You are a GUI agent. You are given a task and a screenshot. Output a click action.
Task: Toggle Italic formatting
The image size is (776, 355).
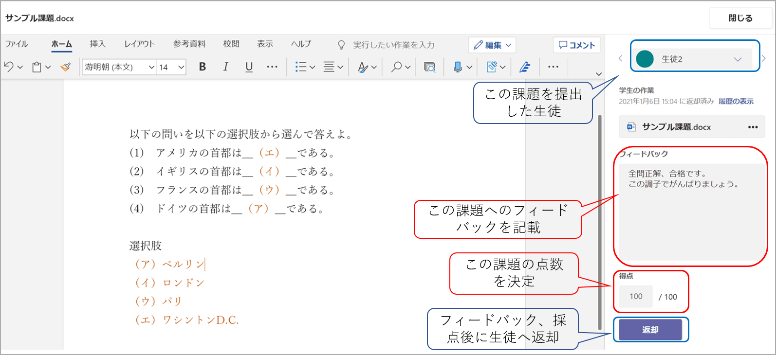225,67
